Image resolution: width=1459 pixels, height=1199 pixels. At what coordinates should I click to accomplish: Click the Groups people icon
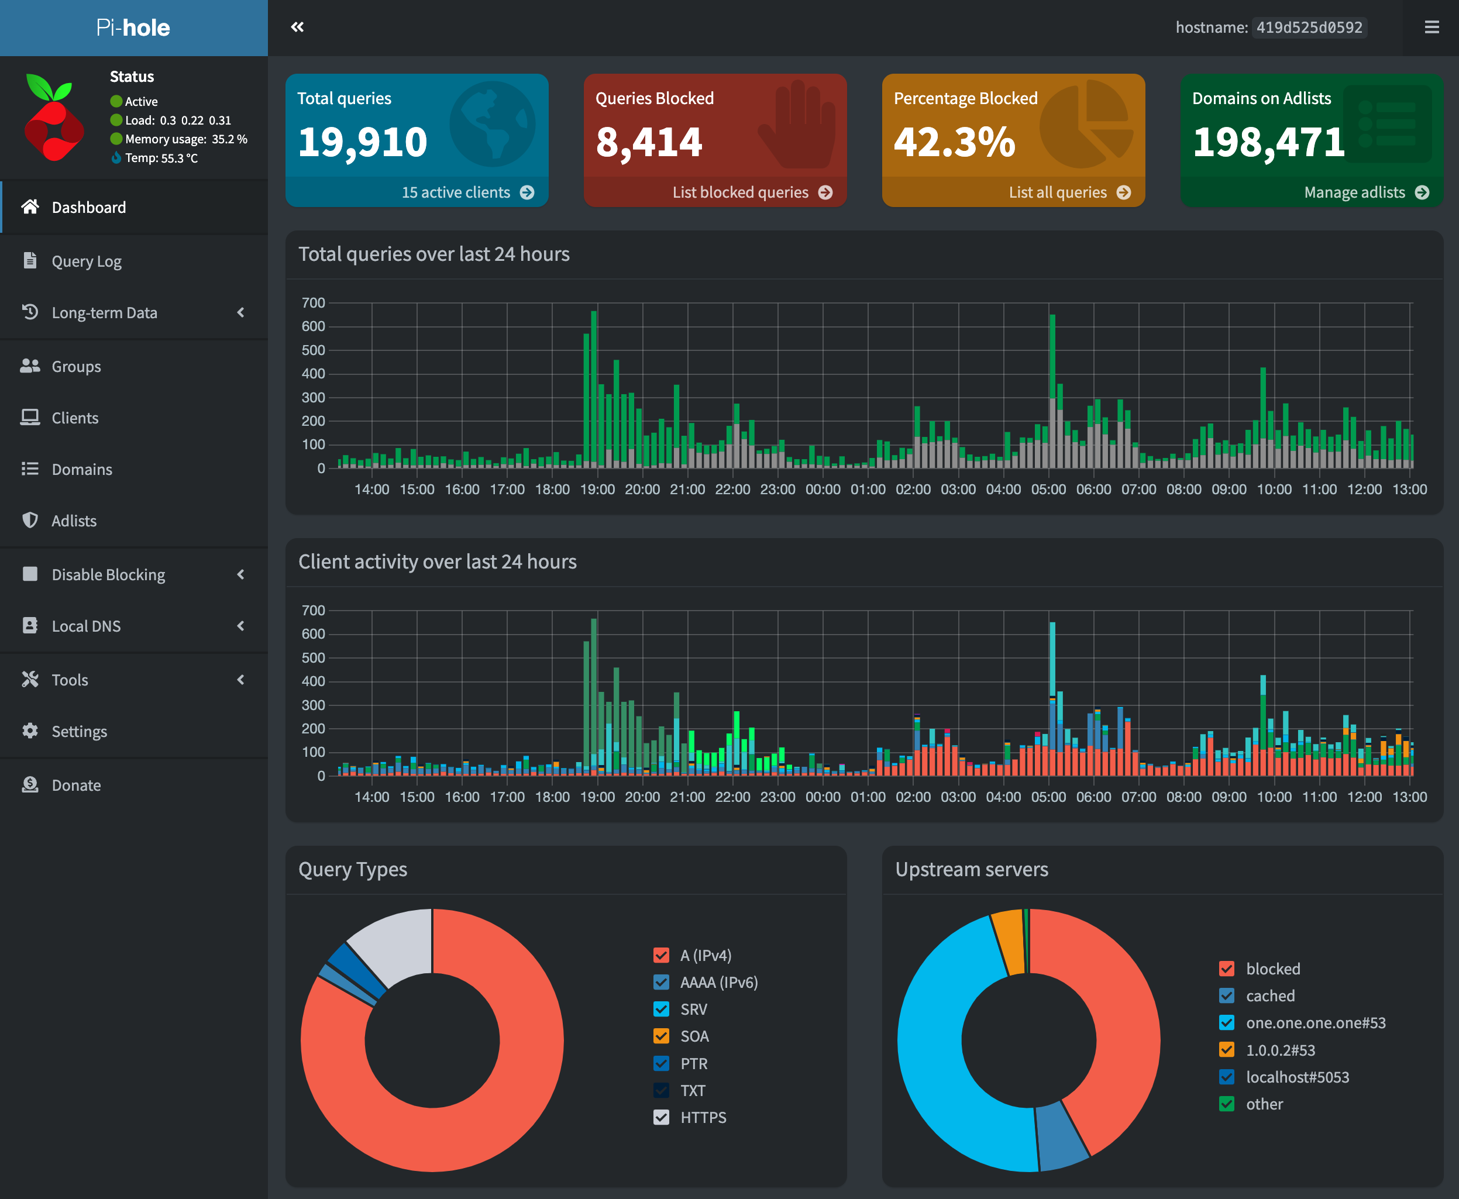pyautogui.click(x=30, y=366)
